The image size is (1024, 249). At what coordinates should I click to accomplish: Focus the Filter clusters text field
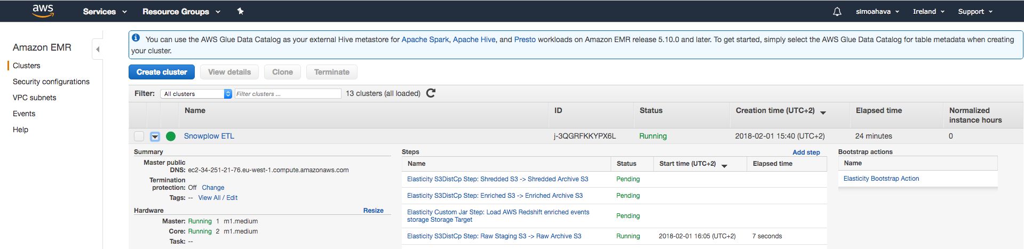288,94
